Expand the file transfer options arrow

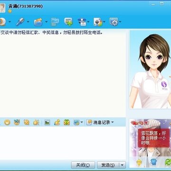pyautogui.click(x=47, y=22)
